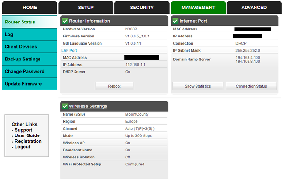Open the HOME tab

point(30,7)
